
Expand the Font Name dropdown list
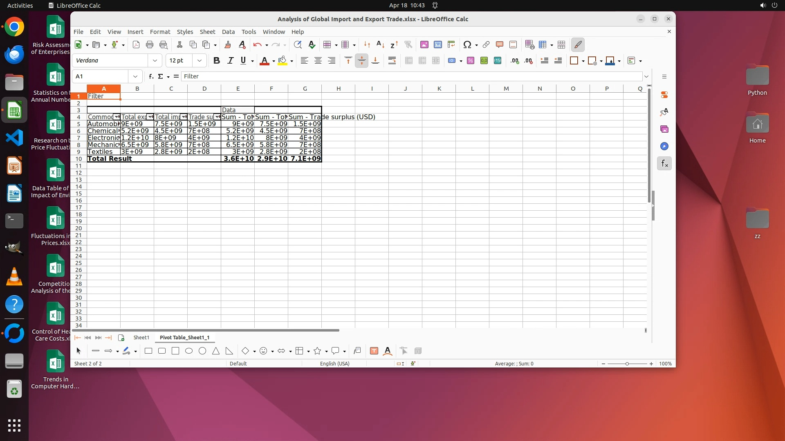click(155, 60)
